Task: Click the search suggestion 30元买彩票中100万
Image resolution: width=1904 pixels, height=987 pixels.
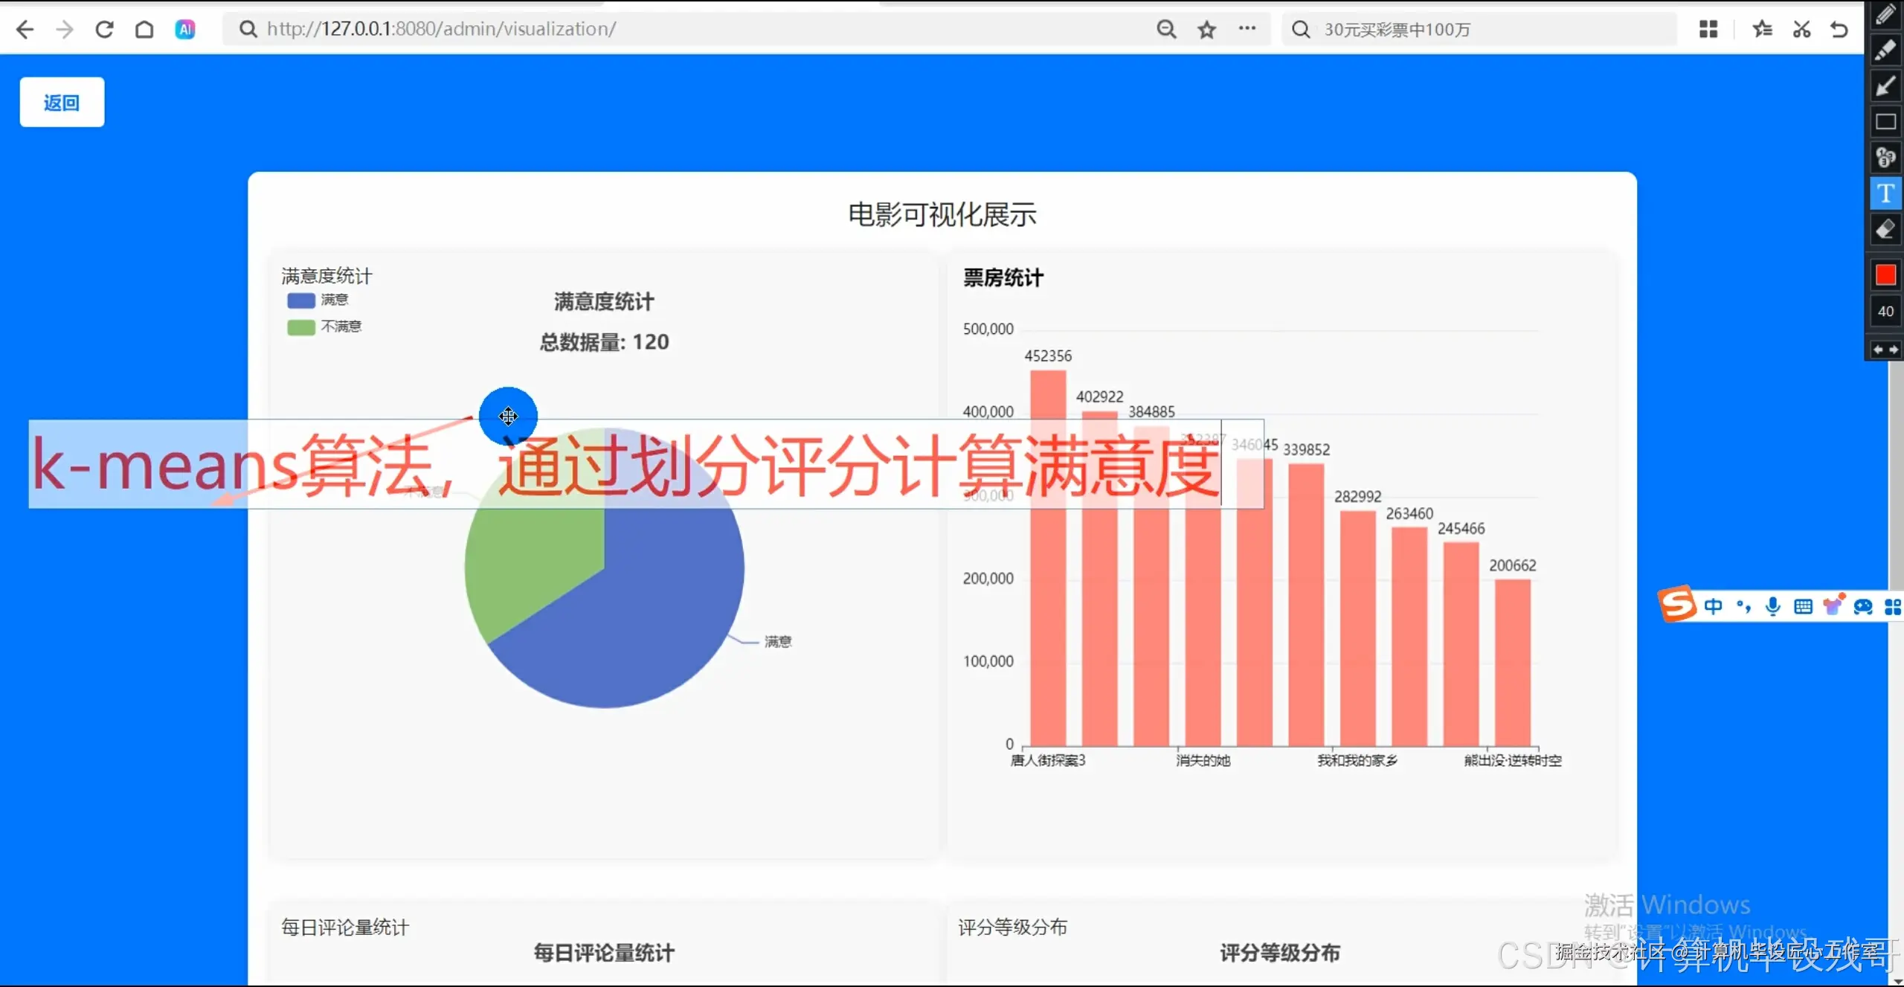Action: [x=1398, y=29]
